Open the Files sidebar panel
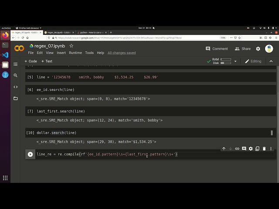Image resolution: width=279 pixels, height=209 pixels. pyautogui.click(x=16, y=98)
